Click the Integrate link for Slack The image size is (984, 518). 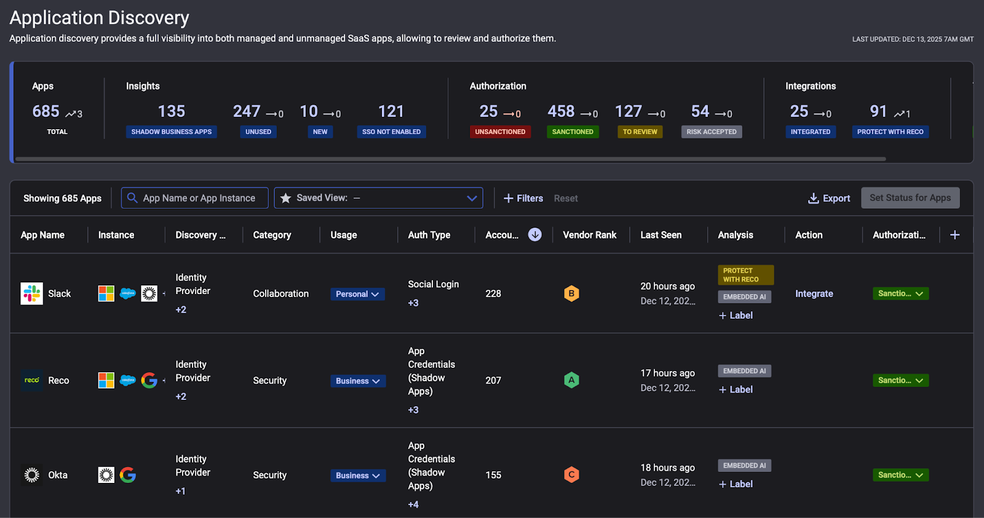[814, 294]
